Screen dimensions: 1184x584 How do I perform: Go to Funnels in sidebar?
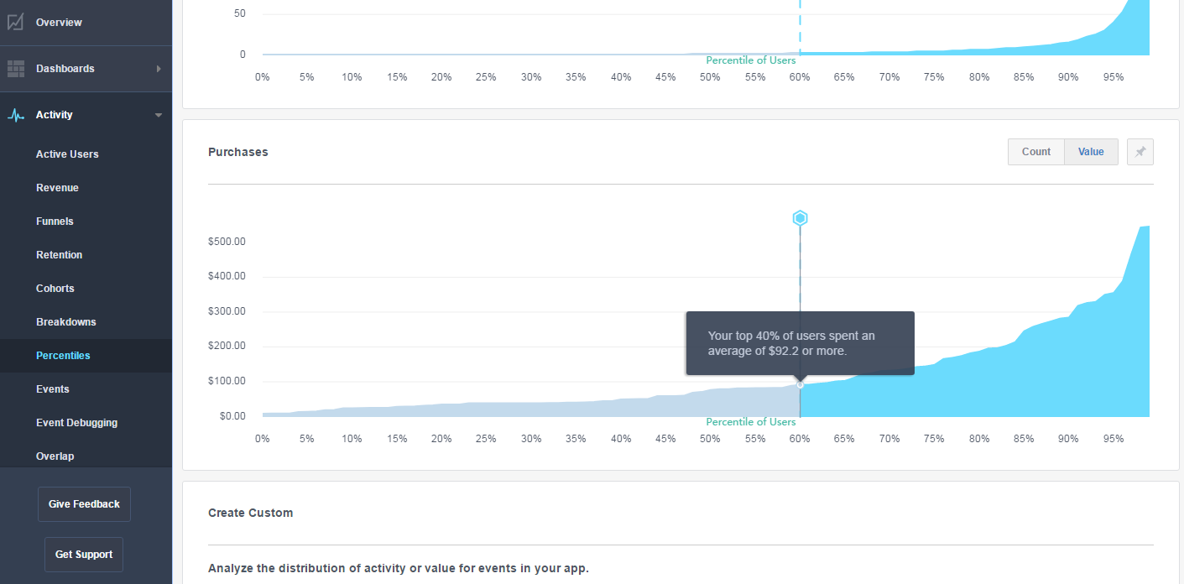pyautogui.click(x=55, y=222)
